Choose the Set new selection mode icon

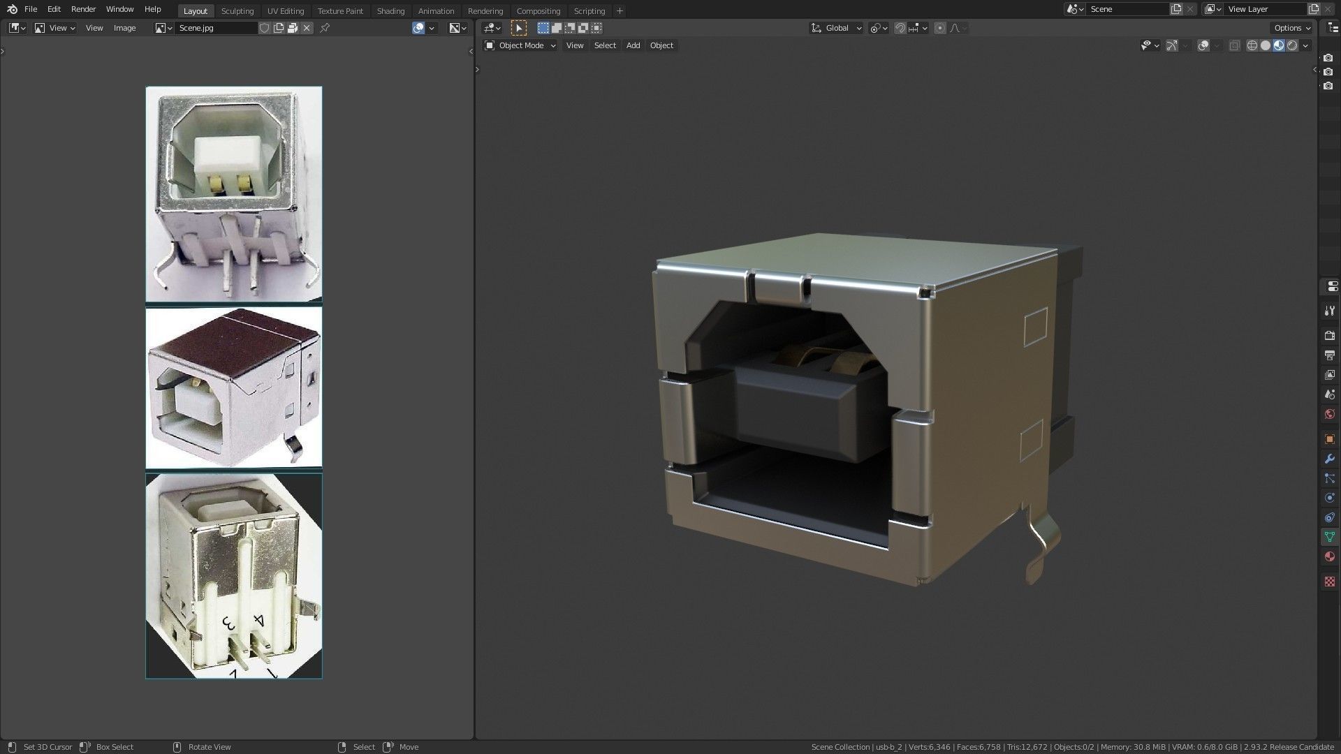click(x=543, y=28)
